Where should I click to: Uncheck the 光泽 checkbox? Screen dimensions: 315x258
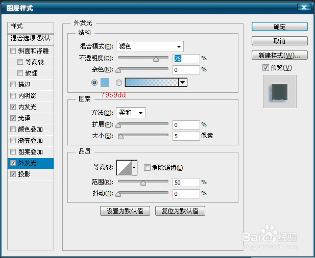13,118
